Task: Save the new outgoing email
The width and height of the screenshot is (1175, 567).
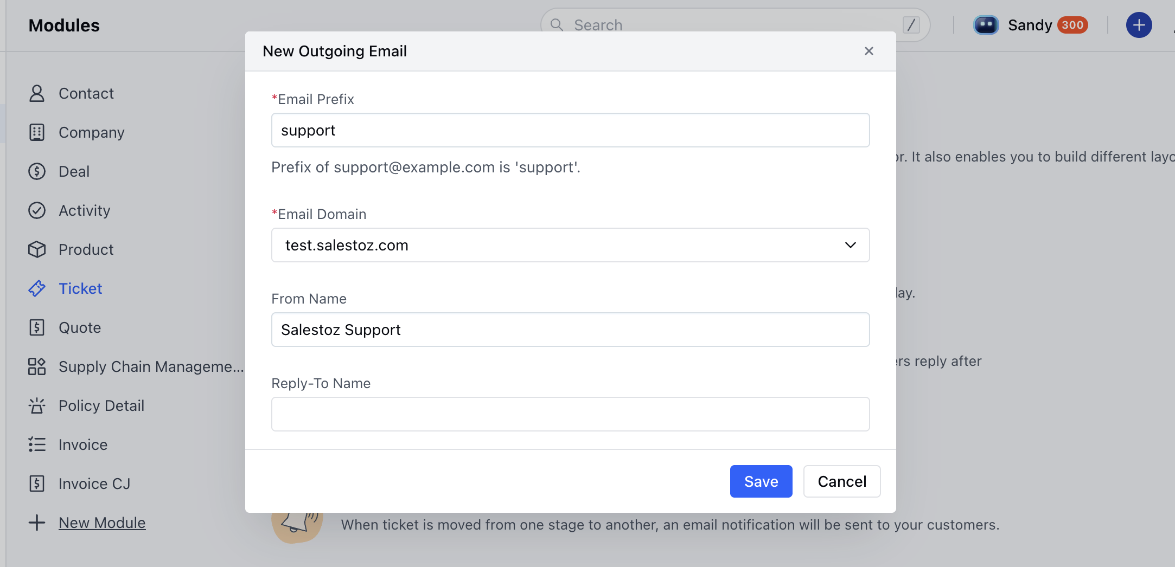Action: 761,481
